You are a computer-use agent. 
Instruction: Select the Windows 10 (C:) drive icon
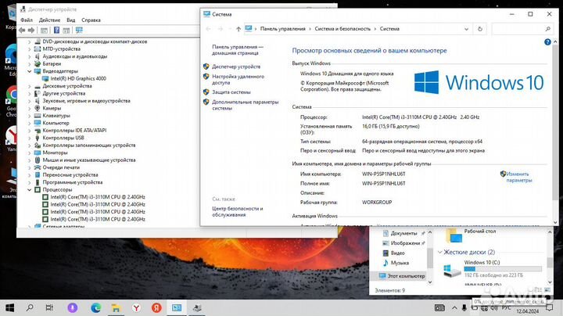point(452,270)
